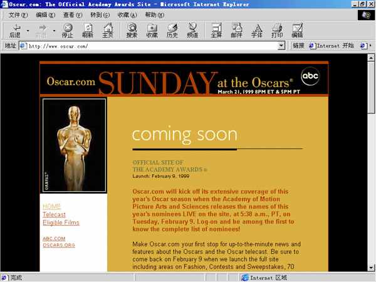Open the 文件 (File) menu
Viewport: 376px width, 282px height.
14,14
